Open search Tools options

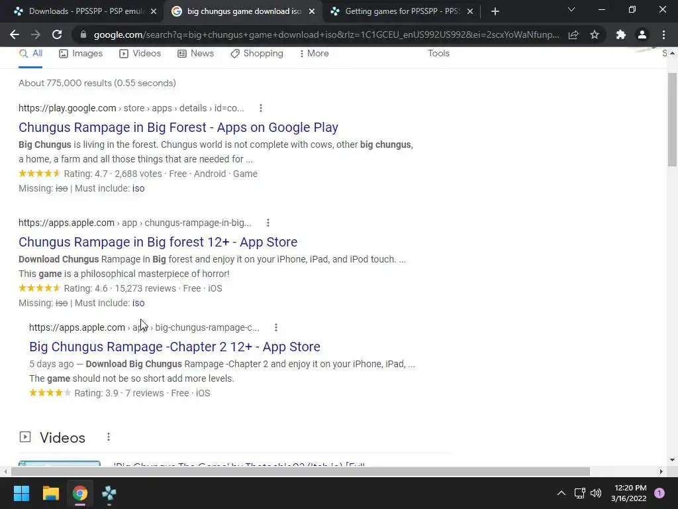438,53
